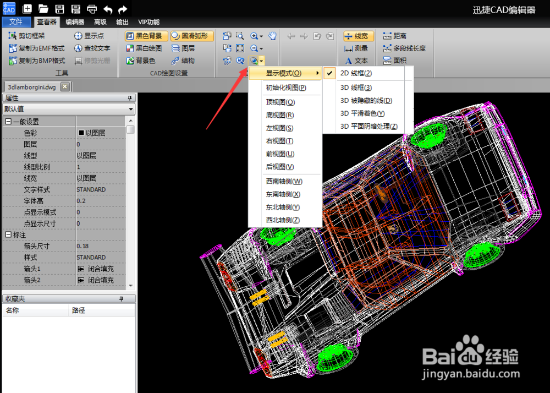Image resolution: width=550 pixels, height=393 pixels.
Task: Switch to the 编辑器 ribbon tab
Action: click(x=74, y=22)
